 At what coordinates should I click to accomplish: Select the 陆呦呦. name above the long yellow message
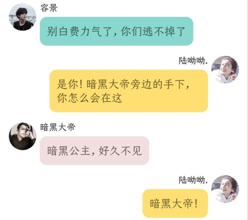click(193, 61)
